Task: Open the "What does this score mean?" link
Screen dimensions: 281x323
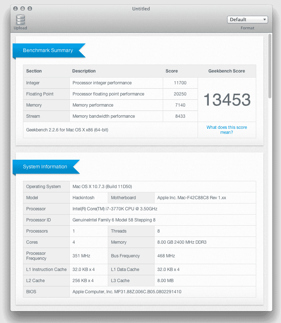Action: [227, 130]
